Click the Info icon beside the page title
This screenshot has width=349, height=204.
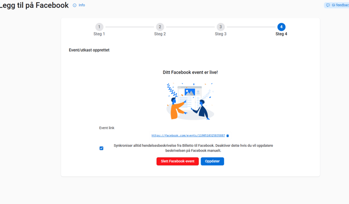[x=74, y=5]
